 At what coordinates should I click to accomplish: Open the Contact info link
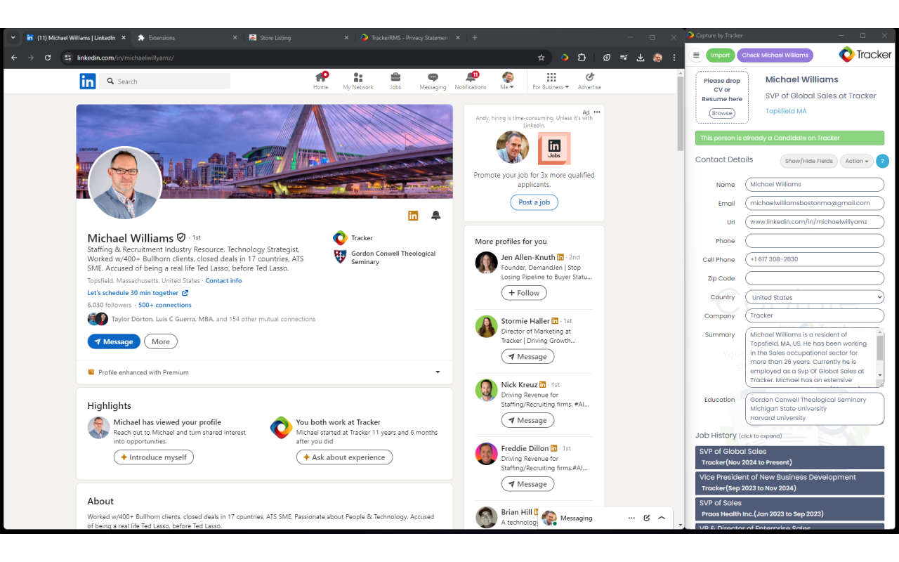coord(223,281)
